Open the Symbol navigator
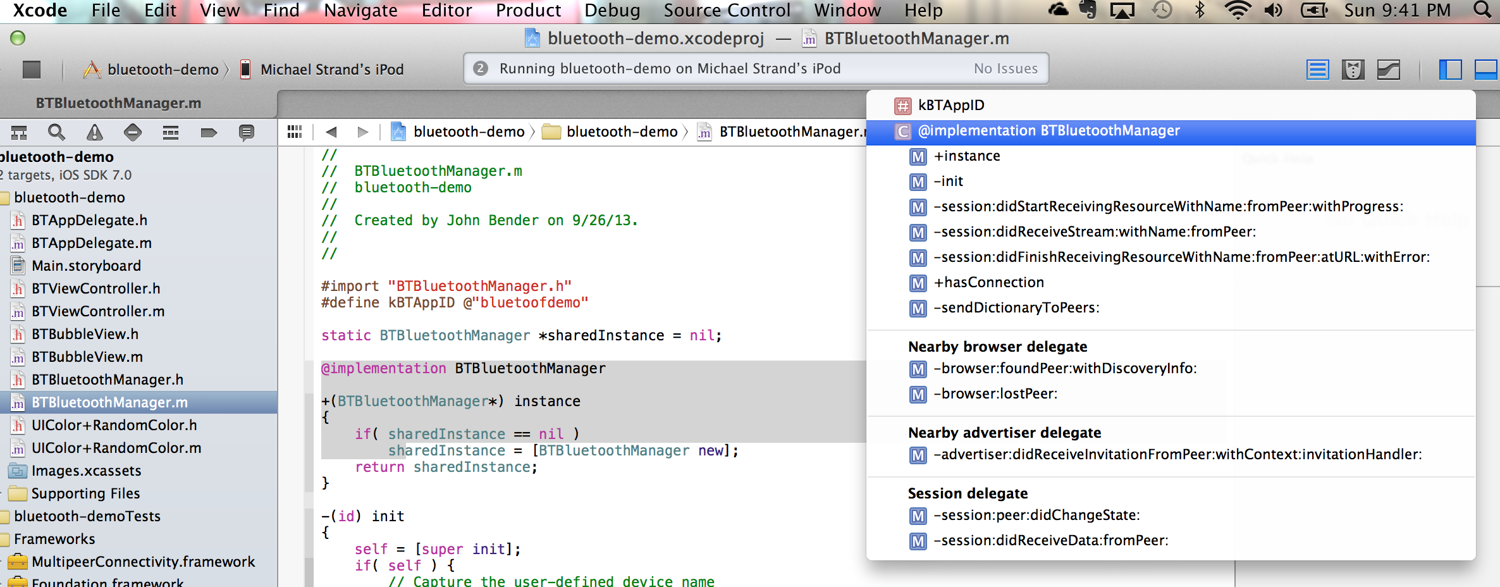Viewport: 1500px width, 587px height. [x=20, y=132]
